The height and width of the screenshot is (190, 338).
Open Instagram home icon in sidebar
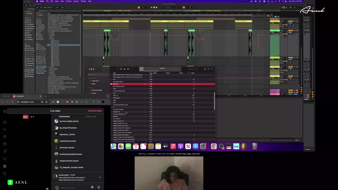click(x=4, y=122)
